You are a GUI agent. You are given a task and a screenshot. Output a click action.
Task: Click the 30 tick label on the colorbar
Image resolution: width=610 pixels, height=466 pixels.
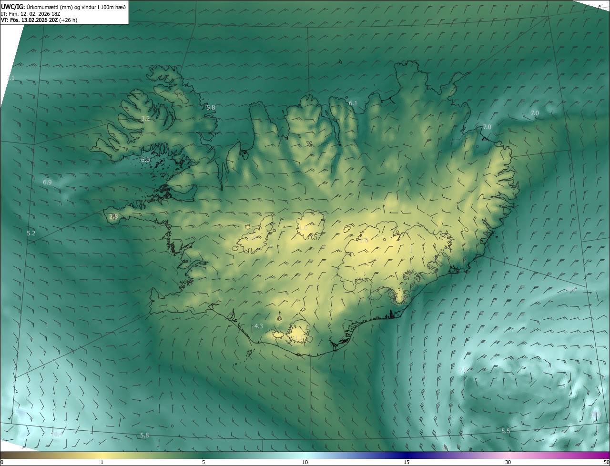click(508, 462)
